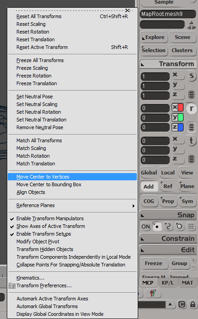This screenshot has height=319, width=198.
Task: Click the Explore button
Action: (x=154, y=37)
